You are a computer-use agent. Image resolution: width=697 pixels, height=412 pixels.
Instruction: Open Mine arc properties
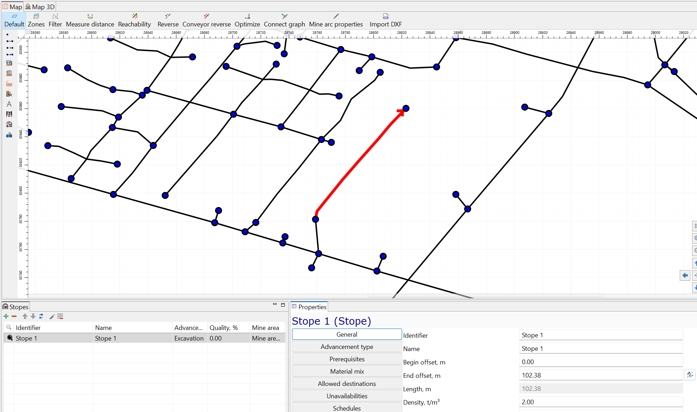(x=336, y=20)
